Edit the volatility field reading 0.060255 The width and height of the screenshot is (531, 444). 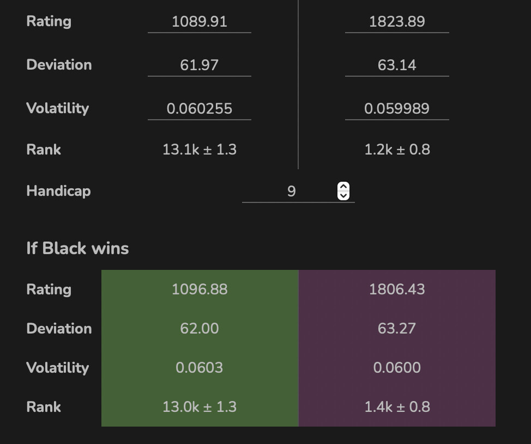point(200,109)
